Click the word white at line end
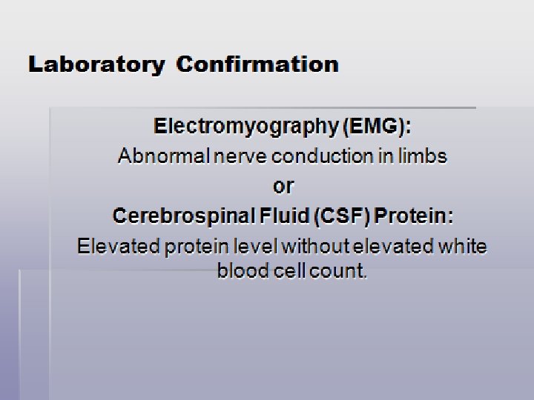 coord(463,246)
